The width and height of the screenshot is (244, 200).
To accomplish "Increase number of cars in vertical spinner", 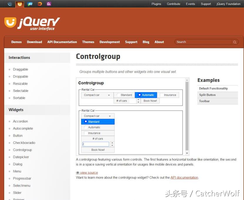I will pos(112,142).
